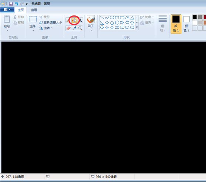Image resolution: width=206 pixels, height=182 pixels.
Task: Click status bar text 960 × 540像素
Action: pyautogui.click(x=106, y=177)
